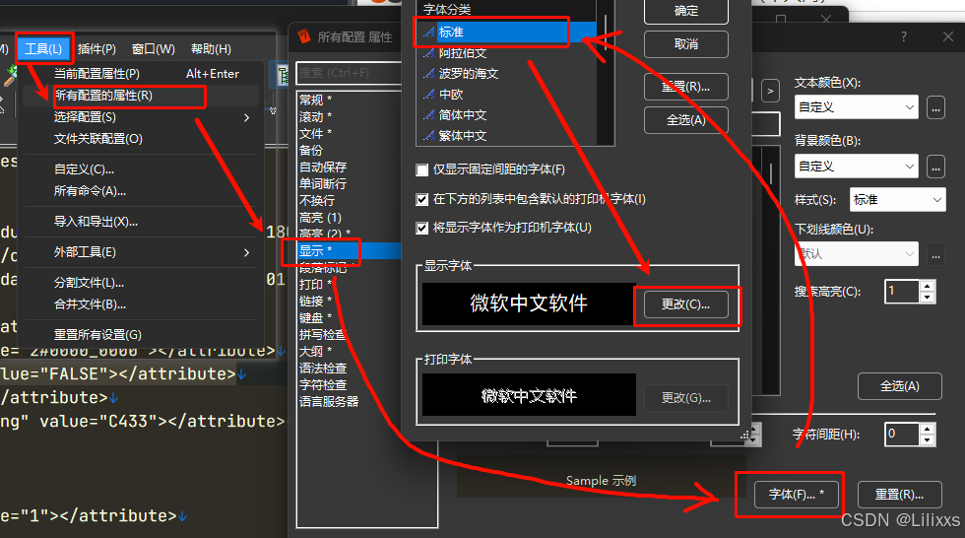Open the 背景颜色(B) dropdown
This screenshot has height=538, width=965.
pos(857,167)
